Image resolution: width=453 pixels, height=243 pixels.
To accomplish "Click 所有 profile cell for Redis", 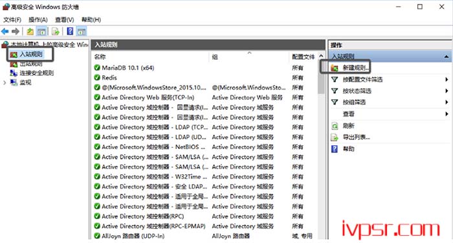I will pos(298,78).
